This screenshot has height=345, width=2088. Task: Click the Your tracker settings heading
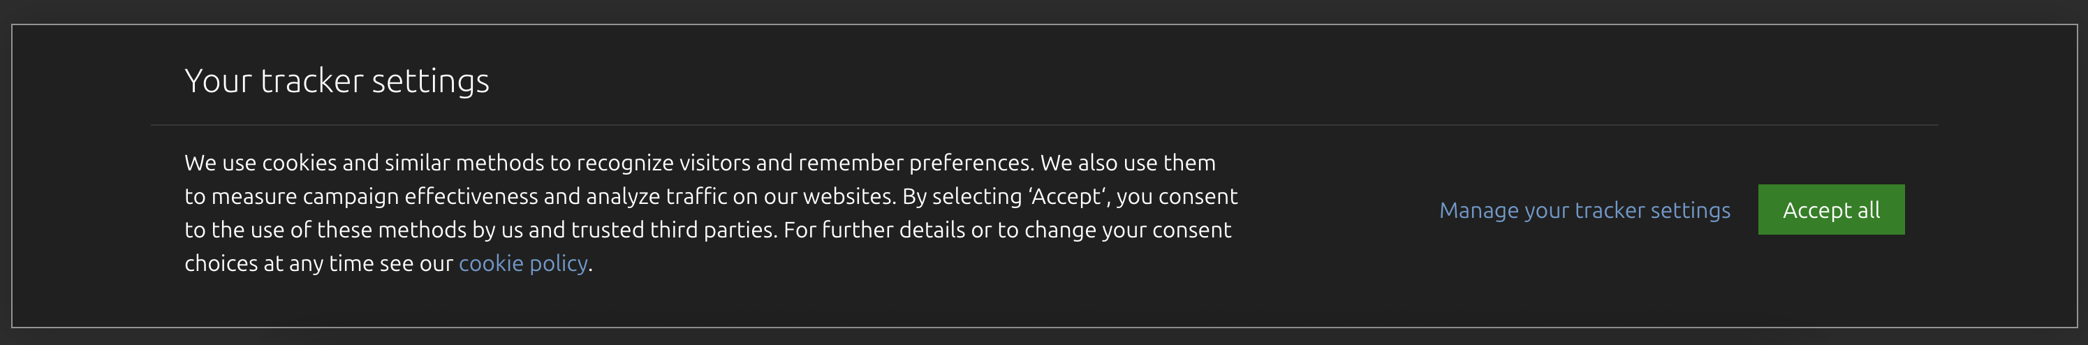click(x=337, y=81)
